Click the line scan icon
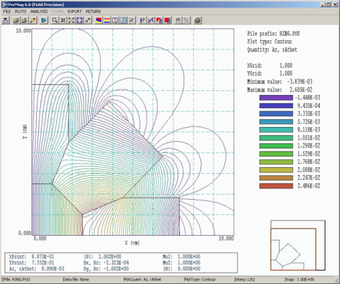Screen dimensions: 340x284 coord(151,20)
